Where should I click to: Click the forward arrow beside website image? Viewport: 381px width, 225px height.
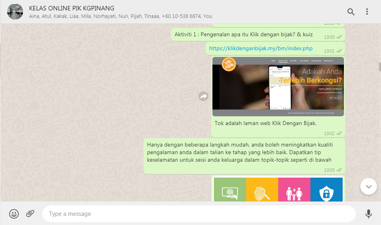coord(204,96)
